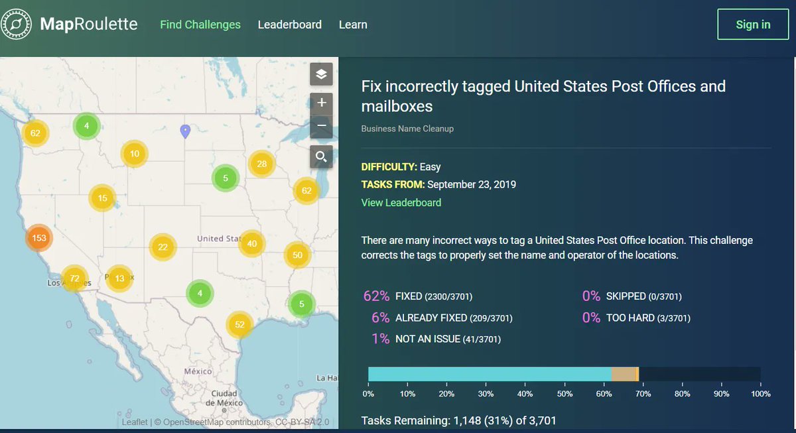Expand the 13 task cluster

point(119,278)
